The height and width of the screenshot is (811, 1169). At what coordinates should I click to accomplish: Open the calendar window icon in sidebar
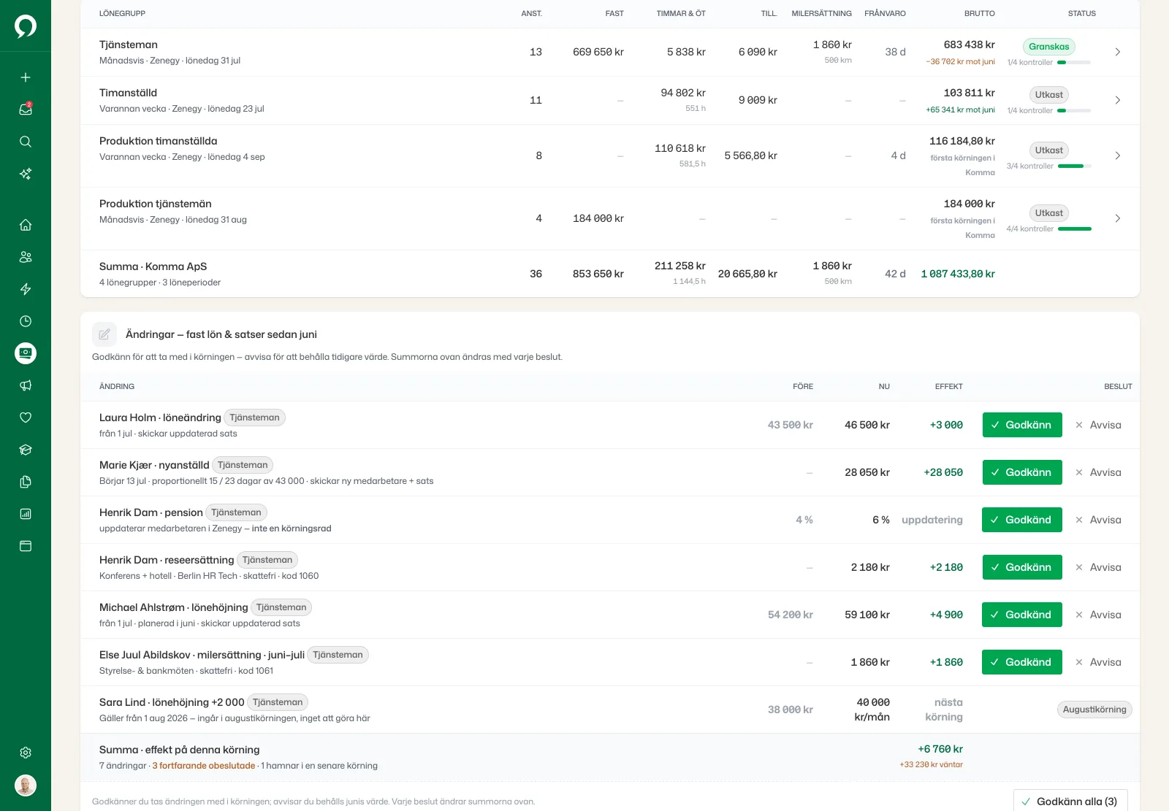(x=26, y=546)
